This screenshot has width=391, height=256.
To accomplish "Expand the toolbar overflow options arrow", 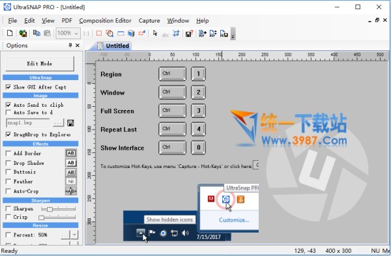I will pos(233,34).
